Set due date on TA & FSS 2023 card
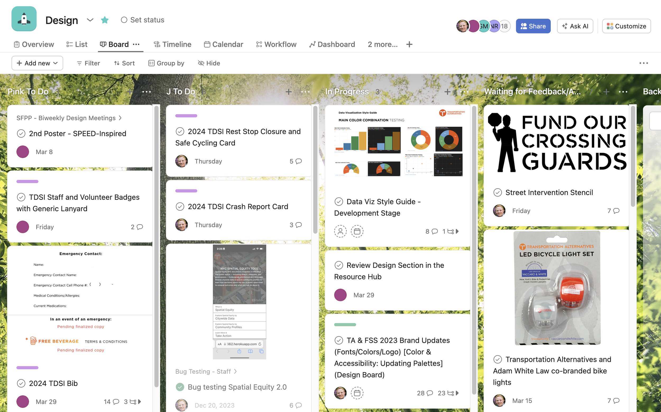 point(357,393)
